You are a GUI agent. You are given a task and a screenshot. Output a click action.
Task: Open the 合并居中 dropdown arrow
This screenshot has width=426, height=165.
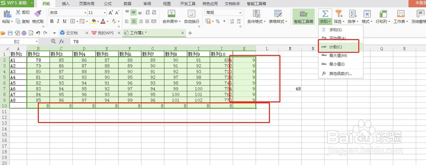(180, 21)
